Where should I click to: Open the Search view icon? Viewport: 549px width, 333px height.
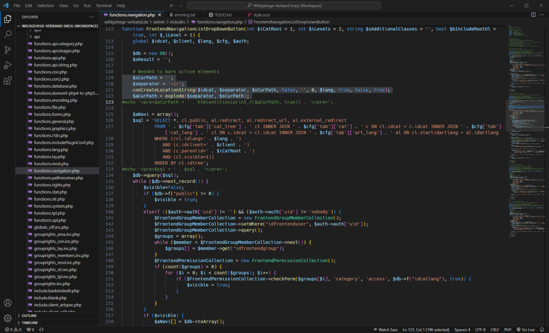tap(8, 34)
